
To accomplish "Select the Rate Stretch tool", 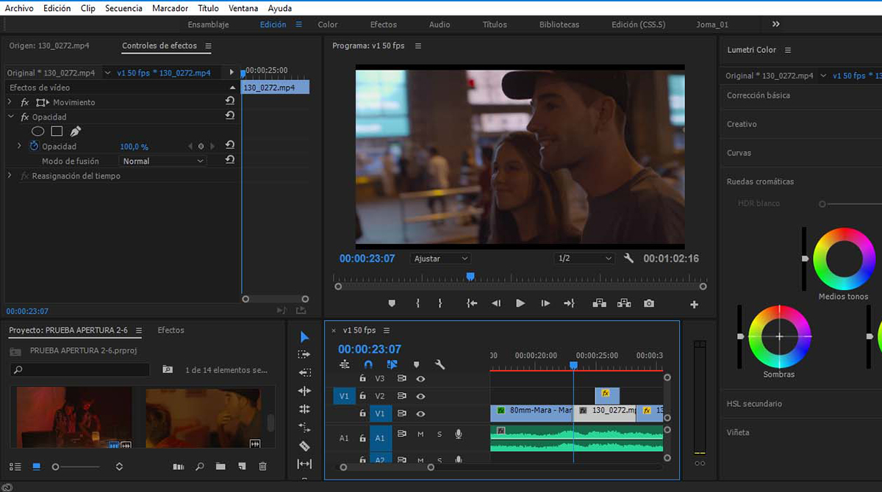I will (x=304, y=427).
